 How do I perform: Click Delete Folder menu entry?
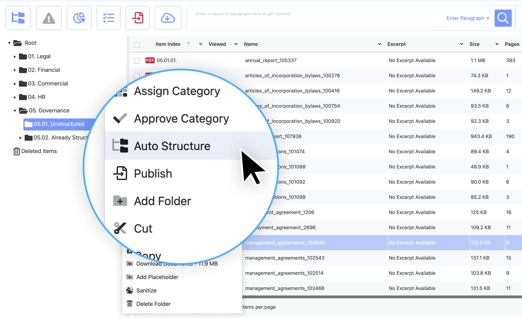153,304
